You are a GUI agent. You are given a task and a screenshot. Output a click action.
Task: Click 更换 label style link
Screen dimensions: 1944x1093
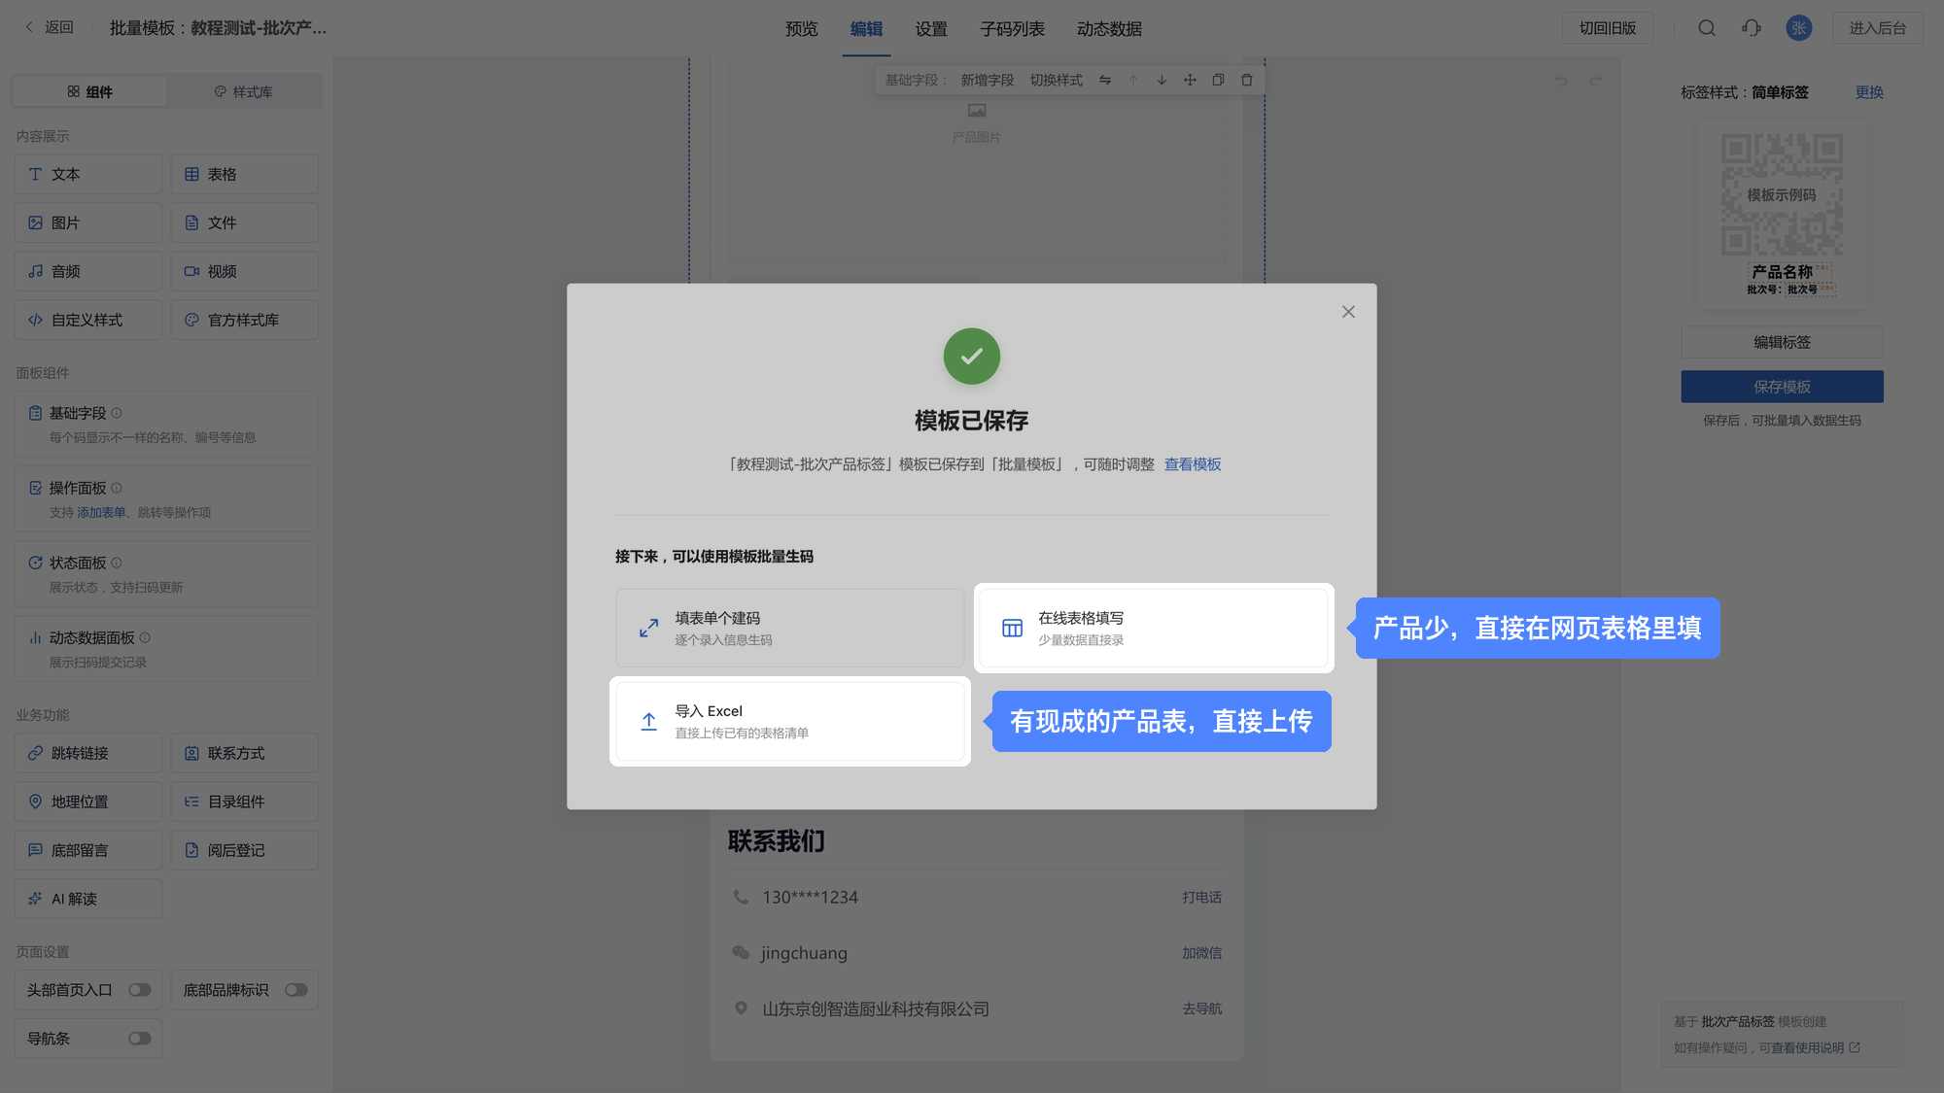1869,92
